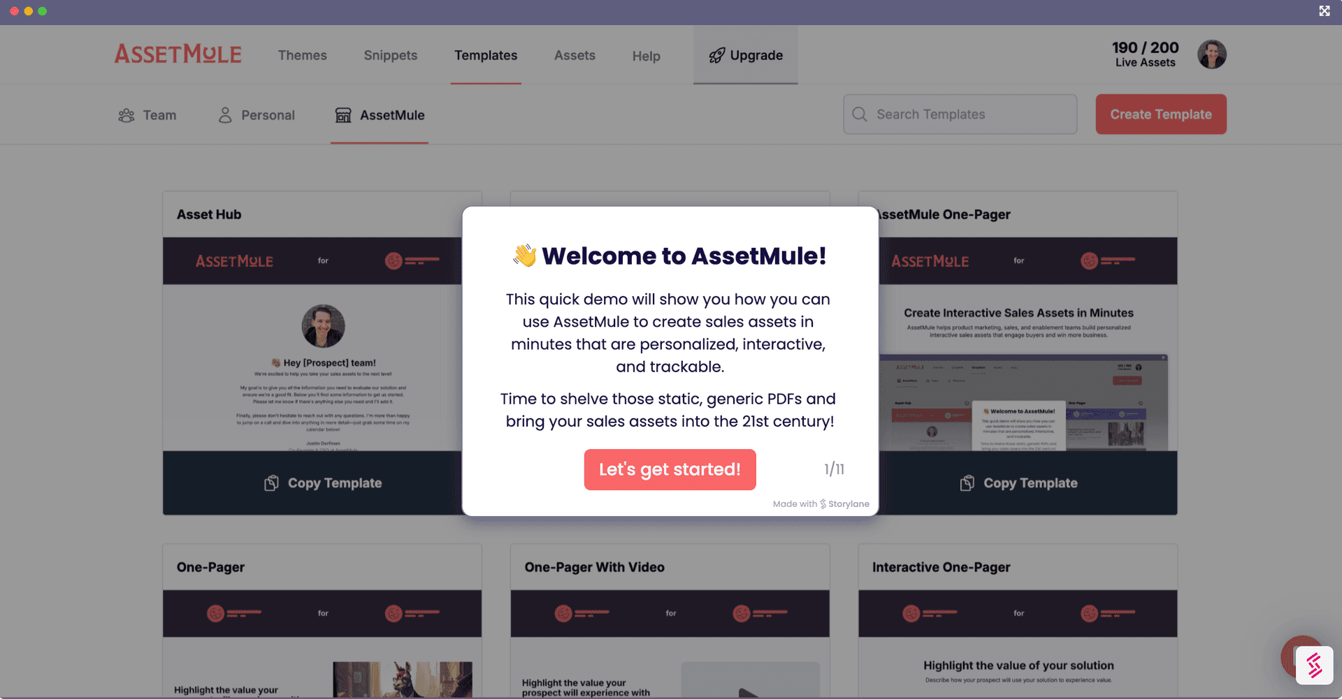This screenshot has height=699, width=1342.
Task: Click the AssetMule logo in header
Action: click(x=178, y=54)
